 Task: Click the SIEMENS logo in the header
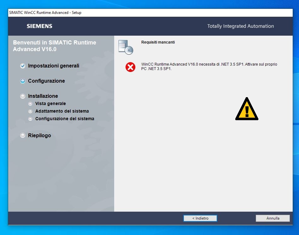tap(39, 26)
